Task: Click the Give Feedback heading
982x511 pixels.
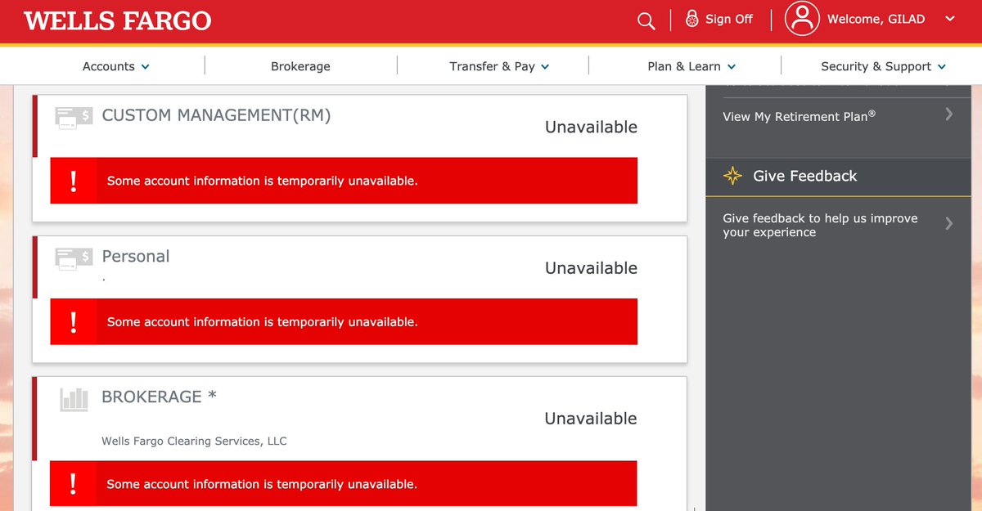Action: [x=805, y=176]
